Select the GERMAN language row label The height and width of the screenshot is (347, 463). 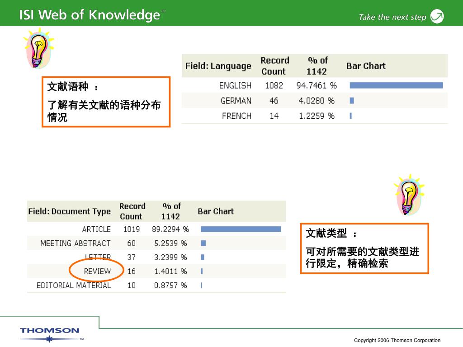tap(236, 101)
